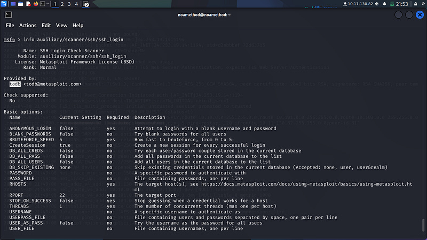Click the green battery status icon
The width and height of the screenshot is (427, 240).
click(392, 4)
